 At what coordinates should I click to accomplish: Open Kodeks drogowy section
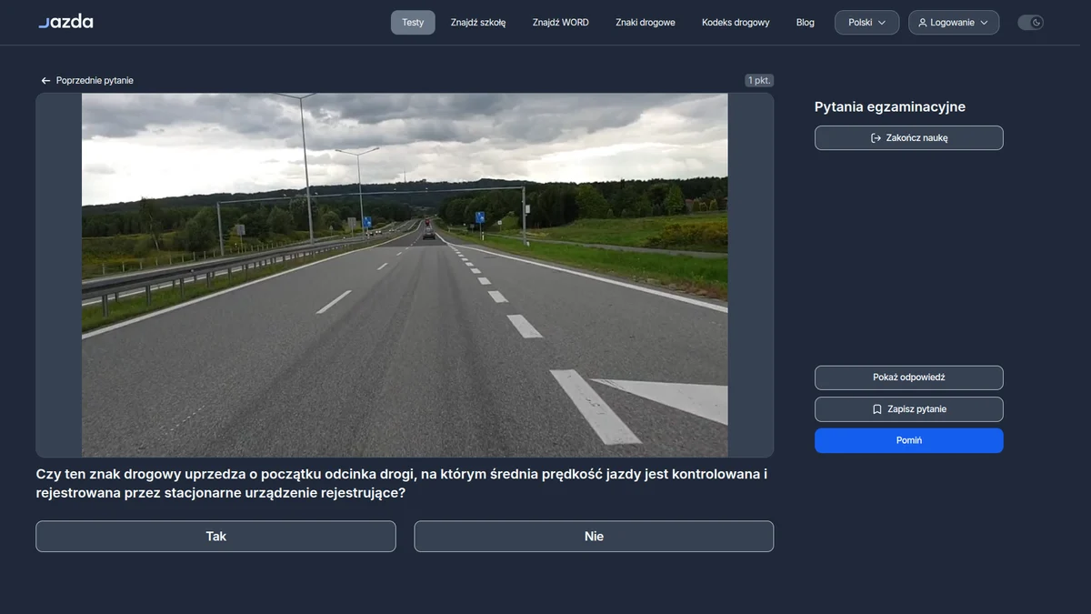click(736, 23)
